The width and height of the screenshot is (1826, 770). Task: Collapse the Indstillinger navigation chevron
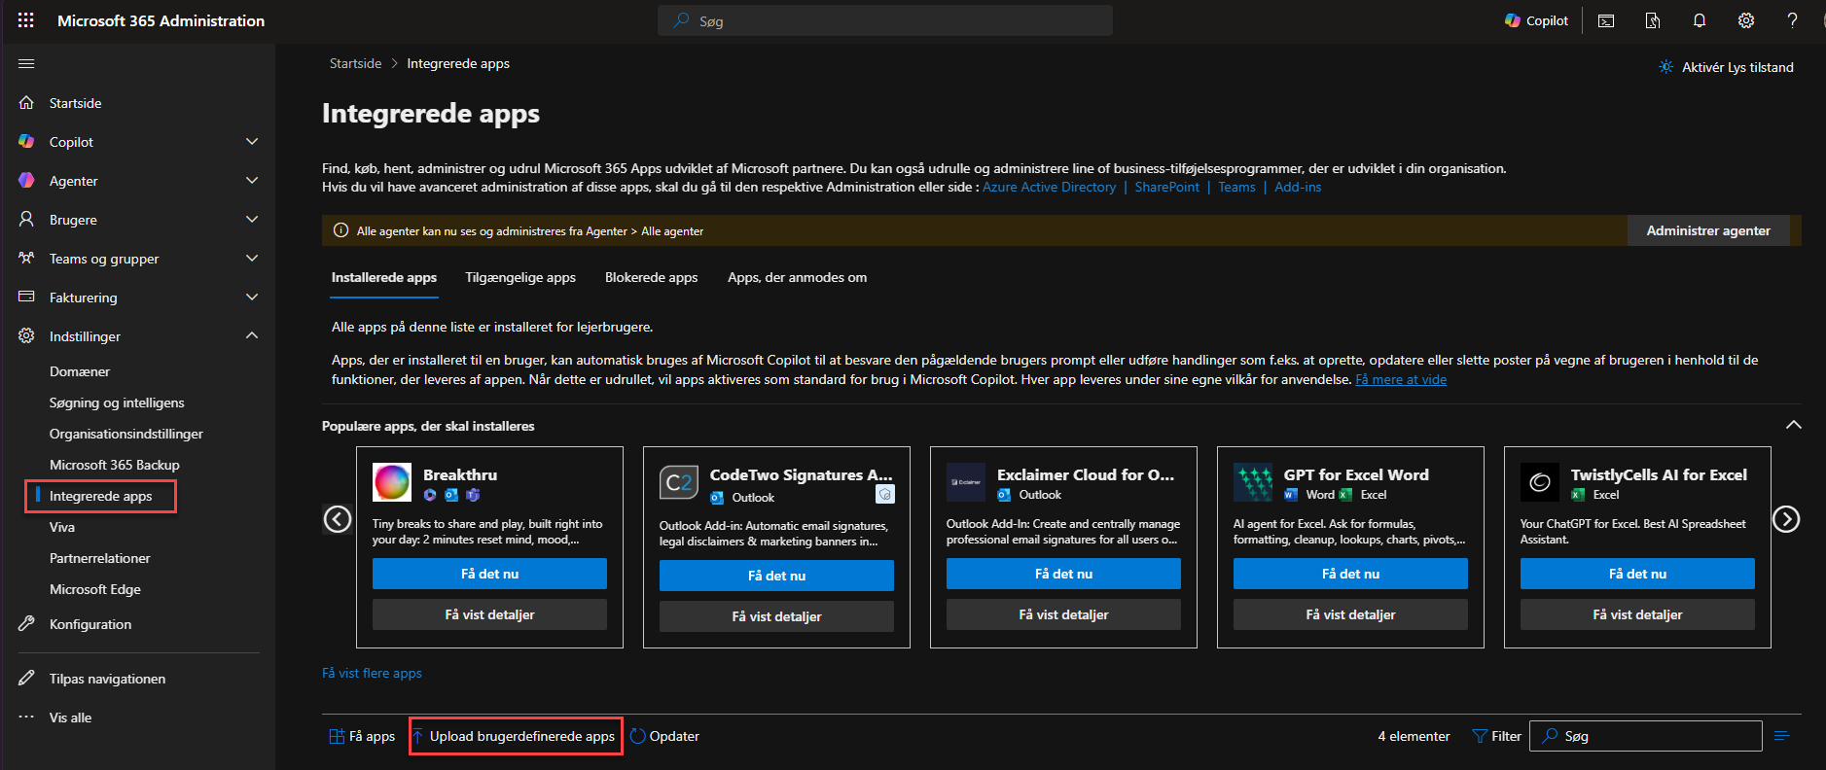tap(252, 336)
